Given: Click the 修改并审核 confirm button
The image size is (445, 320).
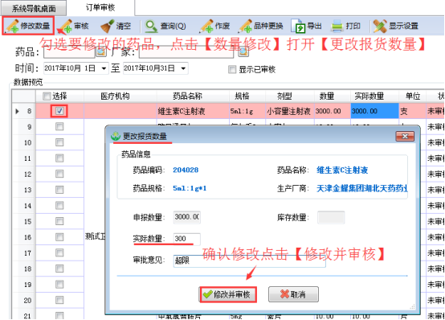Looking at the screenshot, I should point(227,294).
